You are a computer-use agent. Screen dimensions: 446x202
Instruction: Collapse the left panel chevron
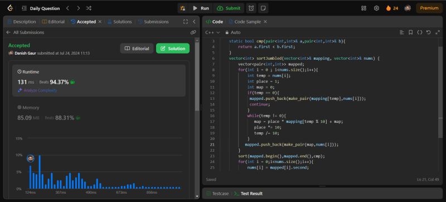(194, 22)
